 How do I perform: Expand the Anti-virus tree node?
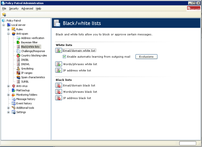coord(8,86)
